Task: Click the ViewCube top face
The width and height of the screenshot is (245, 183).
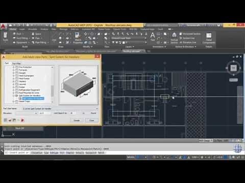Action: click(x=233, y=68)
